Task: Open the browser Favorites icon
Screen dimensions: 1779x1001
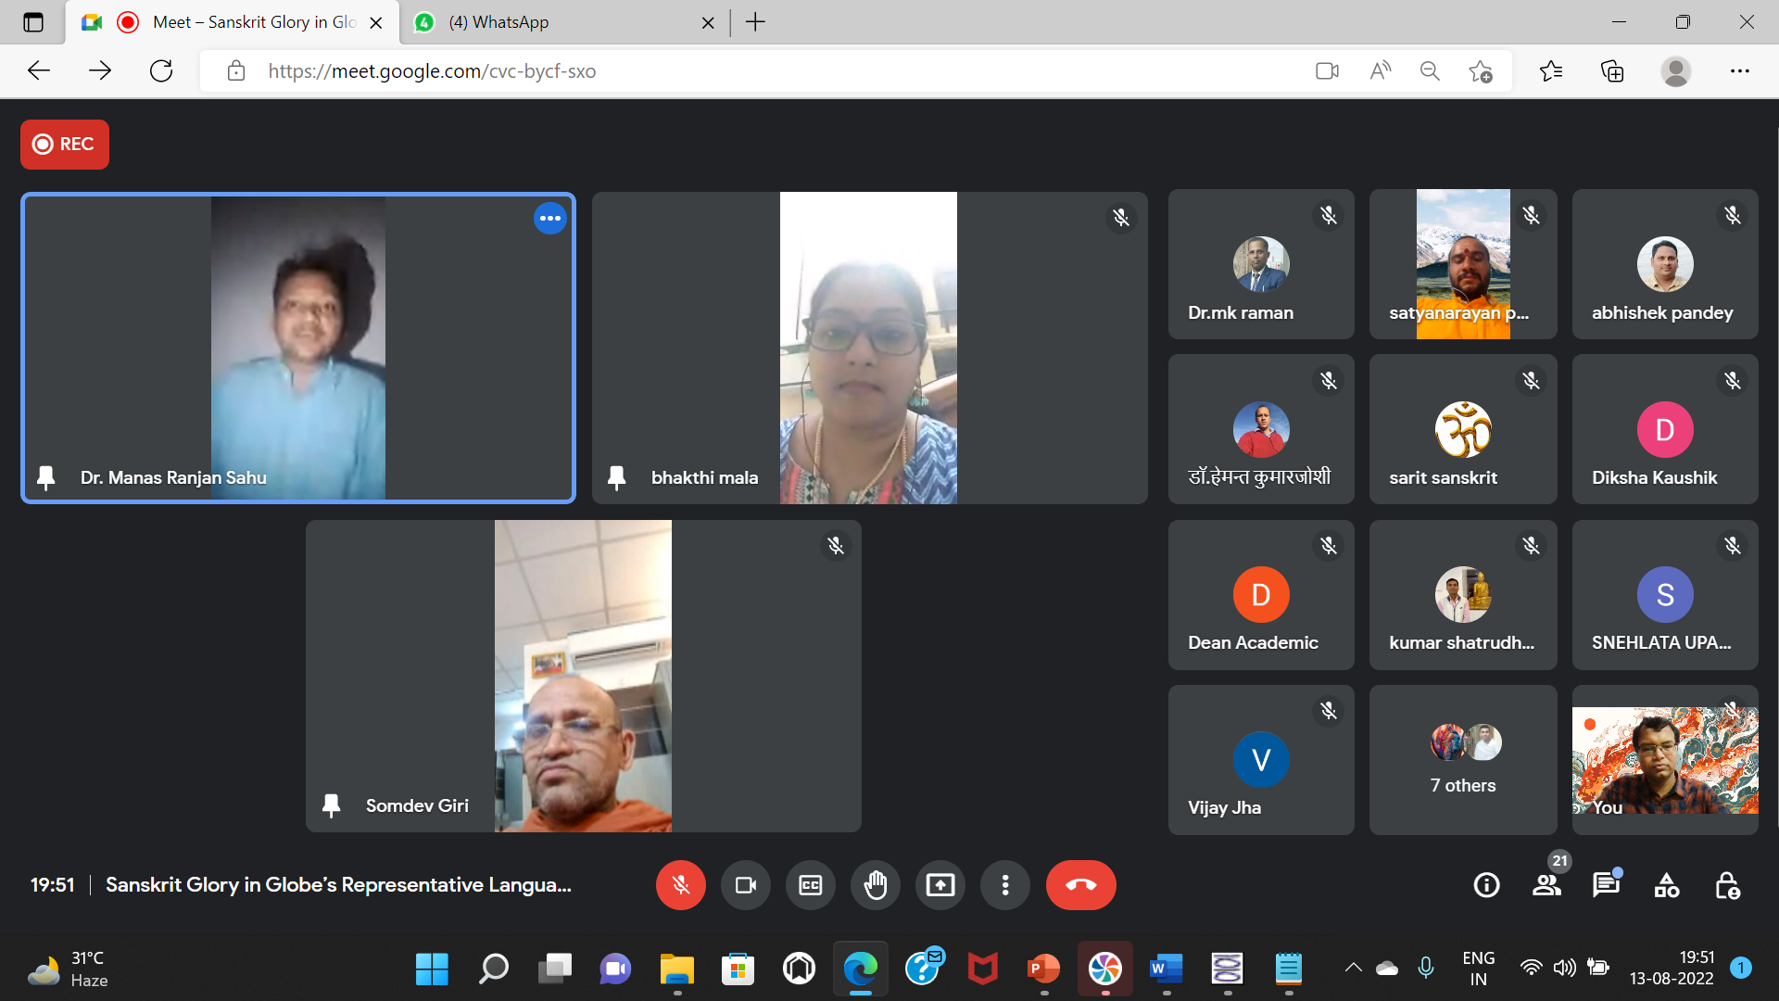Action: tap(1550, 71)
